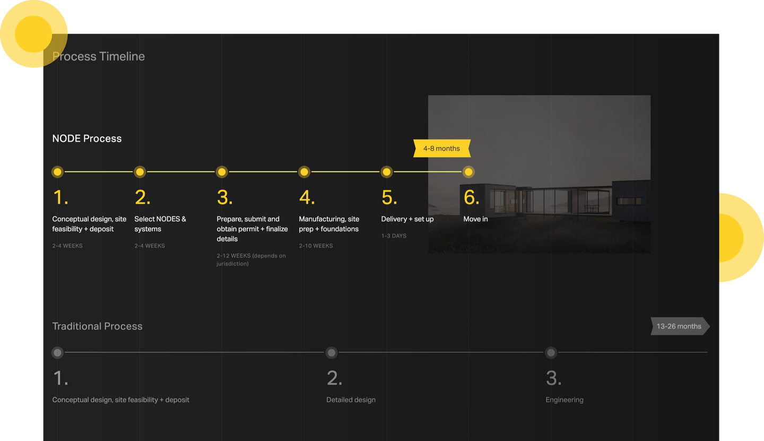Click '2-12 WEEKS (depends on jurisdiction)' text
The height and width of the screenshot is (441, 764).
(251, 260)
